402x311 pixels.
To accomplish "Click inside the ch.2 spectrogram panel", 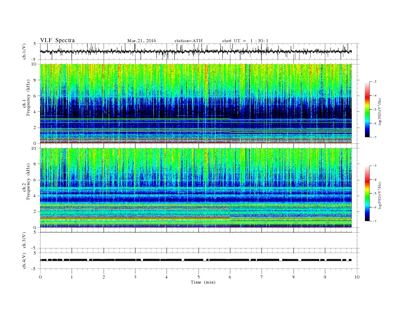I will 196,188.
